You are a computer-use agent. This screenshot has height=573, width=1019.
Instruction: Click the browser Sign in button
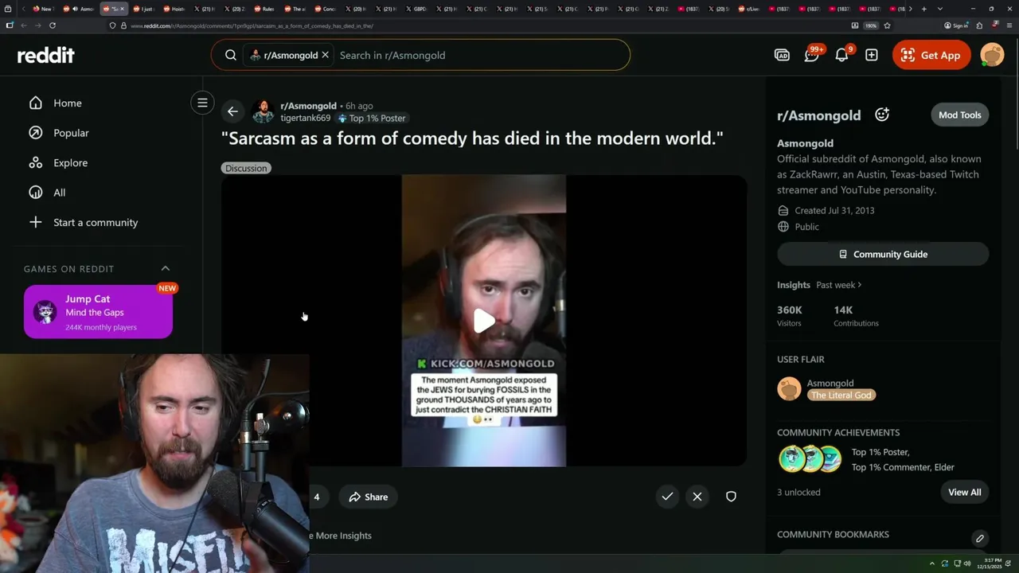pos(956,25)
